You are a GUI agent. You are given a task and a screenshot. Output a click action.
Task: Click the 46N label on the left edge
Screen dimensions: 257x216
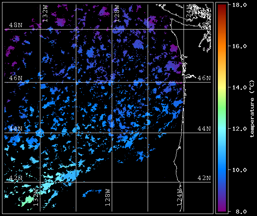pyautogui.click(x=15, y=78)
